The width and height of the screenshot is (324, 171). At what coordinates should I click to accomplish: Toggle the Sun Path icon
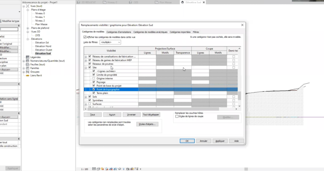click(x=103, y=169)
